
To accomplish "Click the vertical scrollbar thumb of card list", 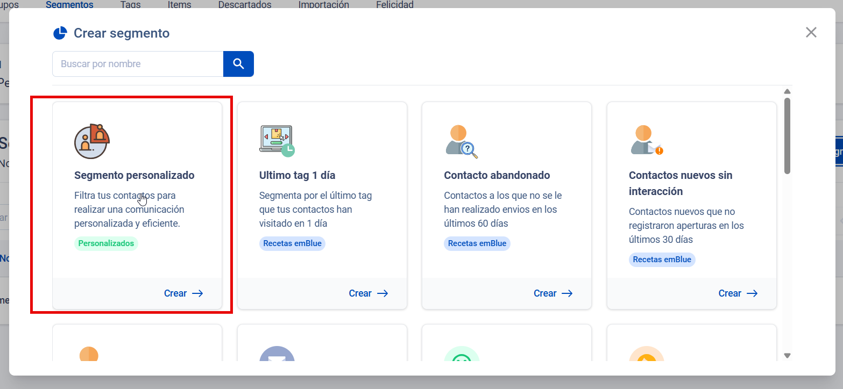I will pyautogui.click(x=787, y=134).
